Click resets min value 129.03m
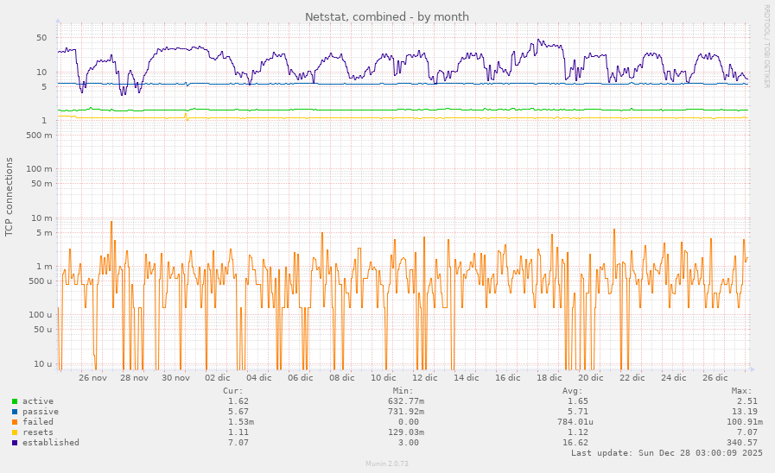 406,432
